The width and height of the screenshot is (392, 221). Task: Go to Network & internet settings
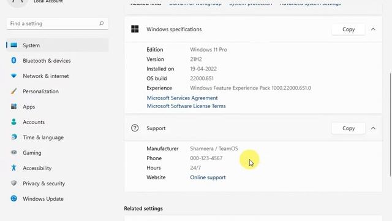click(57, 76)
